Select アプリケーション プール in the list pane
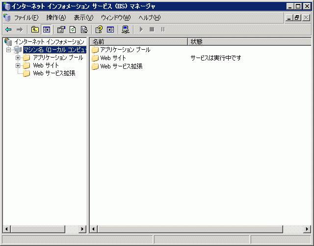The height and width of the screenshot is (246, 314). coord(125,50)
